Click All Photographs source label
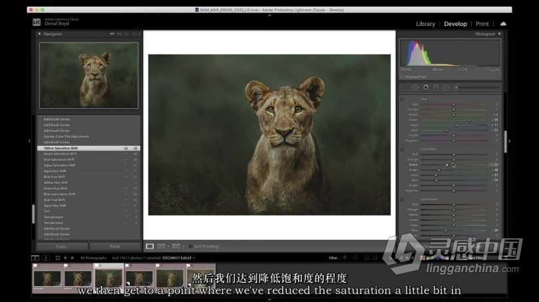The height and width of the screenshot is (302, 539). click(x=94, y=258)
